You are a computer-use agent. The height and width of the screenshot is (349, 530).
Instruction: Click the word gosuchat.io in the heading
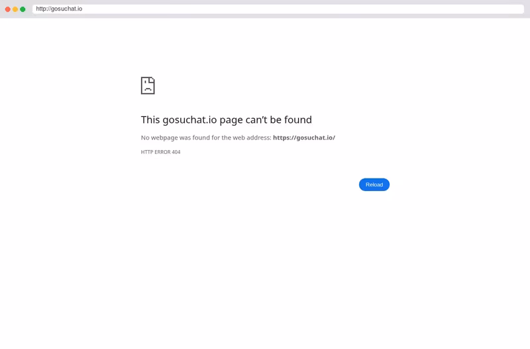point(189,120)
